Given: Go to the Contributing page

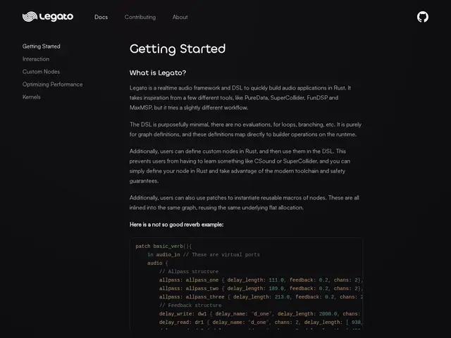Looking at the screenshot, I should [140, 17].
